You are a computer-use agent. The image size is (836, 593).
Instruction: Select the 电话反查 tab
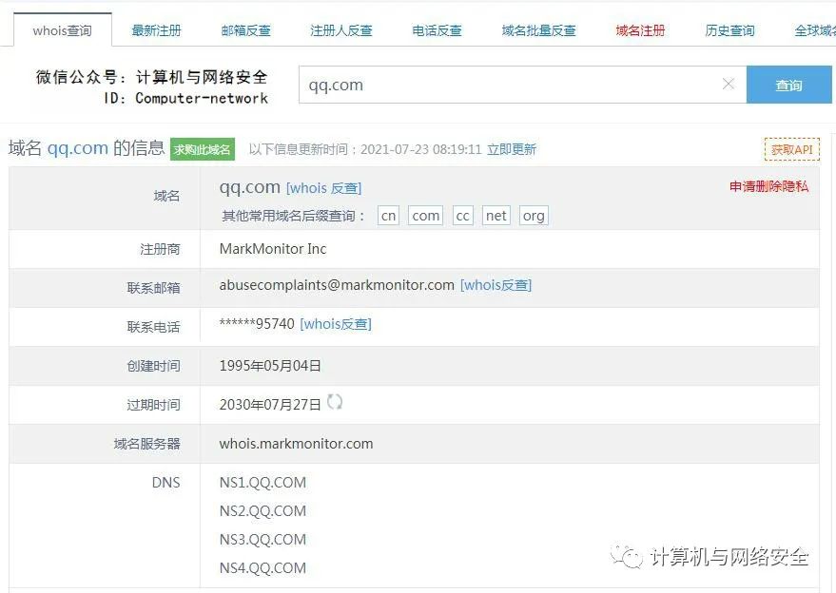[x=437, y=30]
